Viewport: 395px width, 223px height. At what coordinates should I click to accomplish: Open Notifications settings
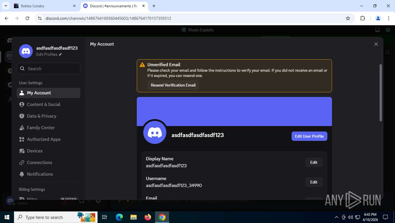[x=49, y=174]
